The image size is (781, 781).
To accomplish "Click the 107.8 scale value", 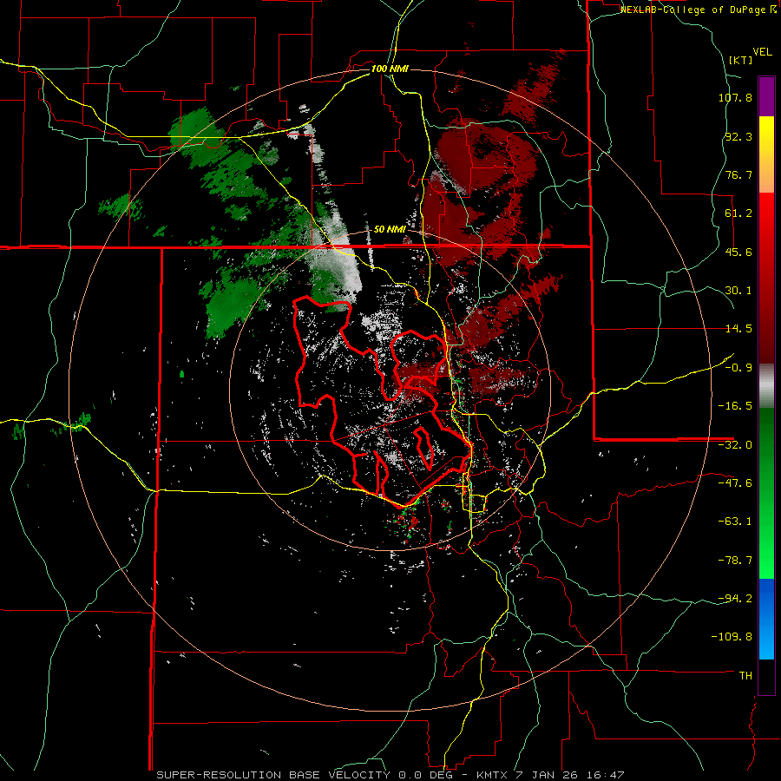I will 735,97.
